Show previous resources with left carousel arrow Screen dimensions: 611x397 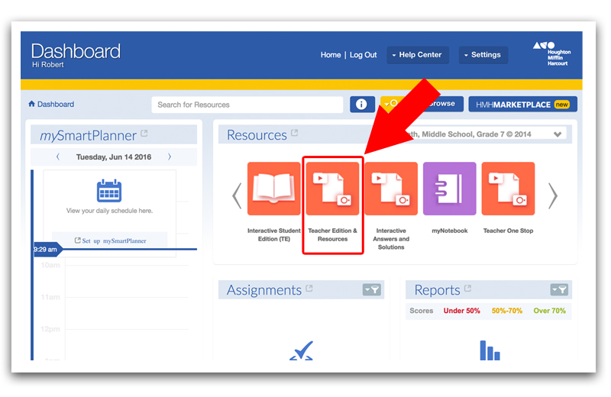point(237,196)
